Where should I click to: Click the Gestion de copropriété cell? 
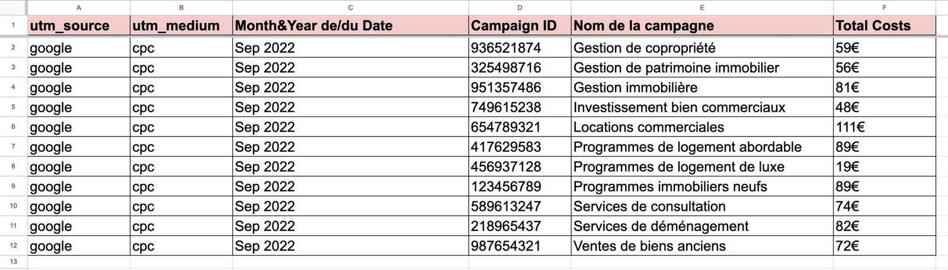click(702, 48)
